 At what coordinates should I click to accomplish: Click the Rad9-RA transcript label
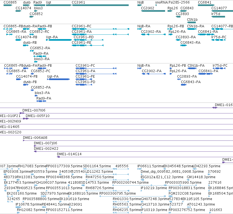pyautogui.click(x=41, y=53)
